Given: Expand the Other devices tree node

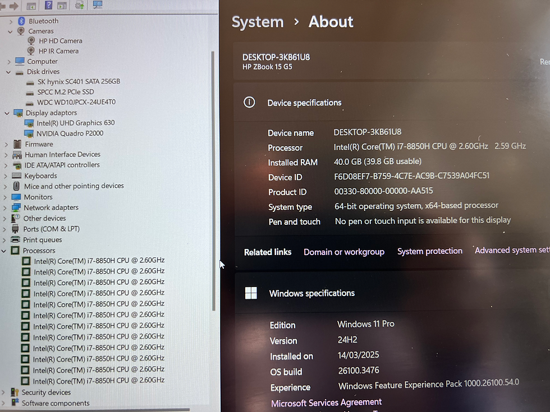Looking at the screenshot, I should pyautogui.click(x=4, y=219).
